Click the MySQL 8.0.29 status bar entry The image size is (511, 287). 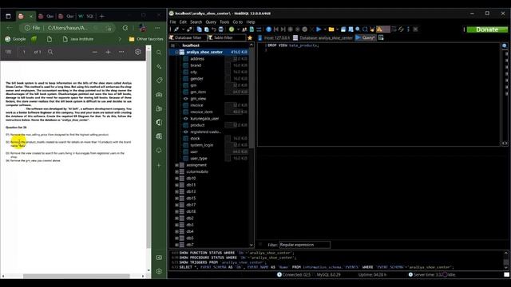pos(328,274)
